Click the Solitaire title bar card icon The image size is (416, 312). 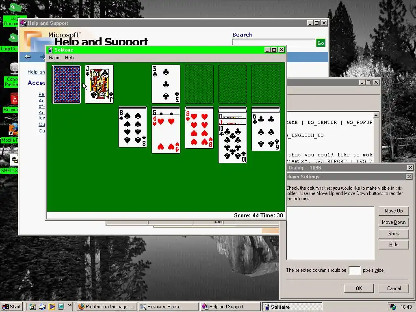pyautogui.click(x=50, y=50)
